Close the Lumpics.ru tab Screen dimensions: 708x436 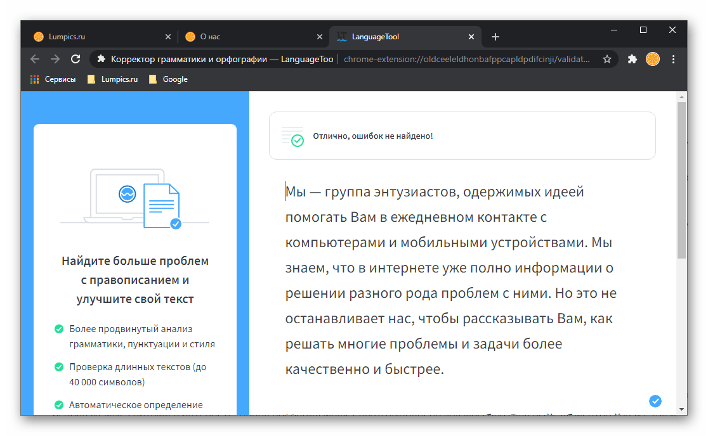(168, 37)
